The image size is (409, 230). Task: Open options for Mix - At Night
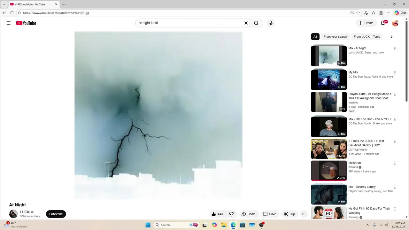(x=395, y=49)
